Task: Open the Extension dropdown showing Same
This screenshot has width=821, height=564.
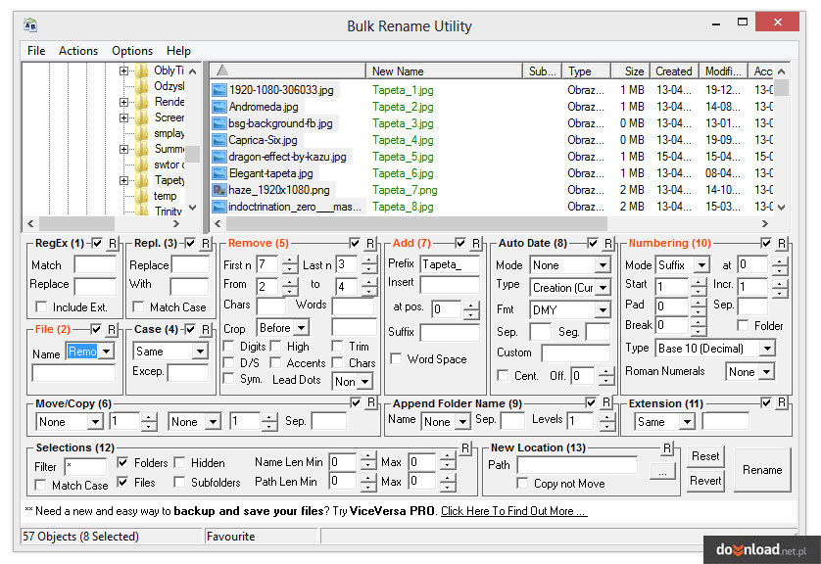Action: (687, 422)
